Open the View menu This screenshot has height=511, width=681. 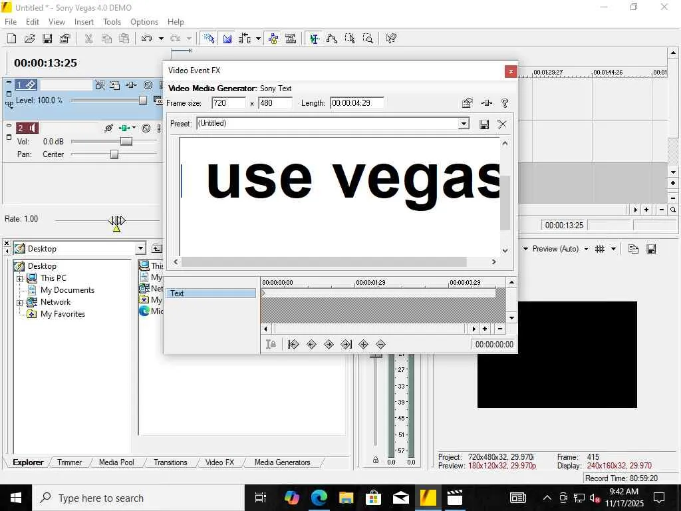point(57,22)
